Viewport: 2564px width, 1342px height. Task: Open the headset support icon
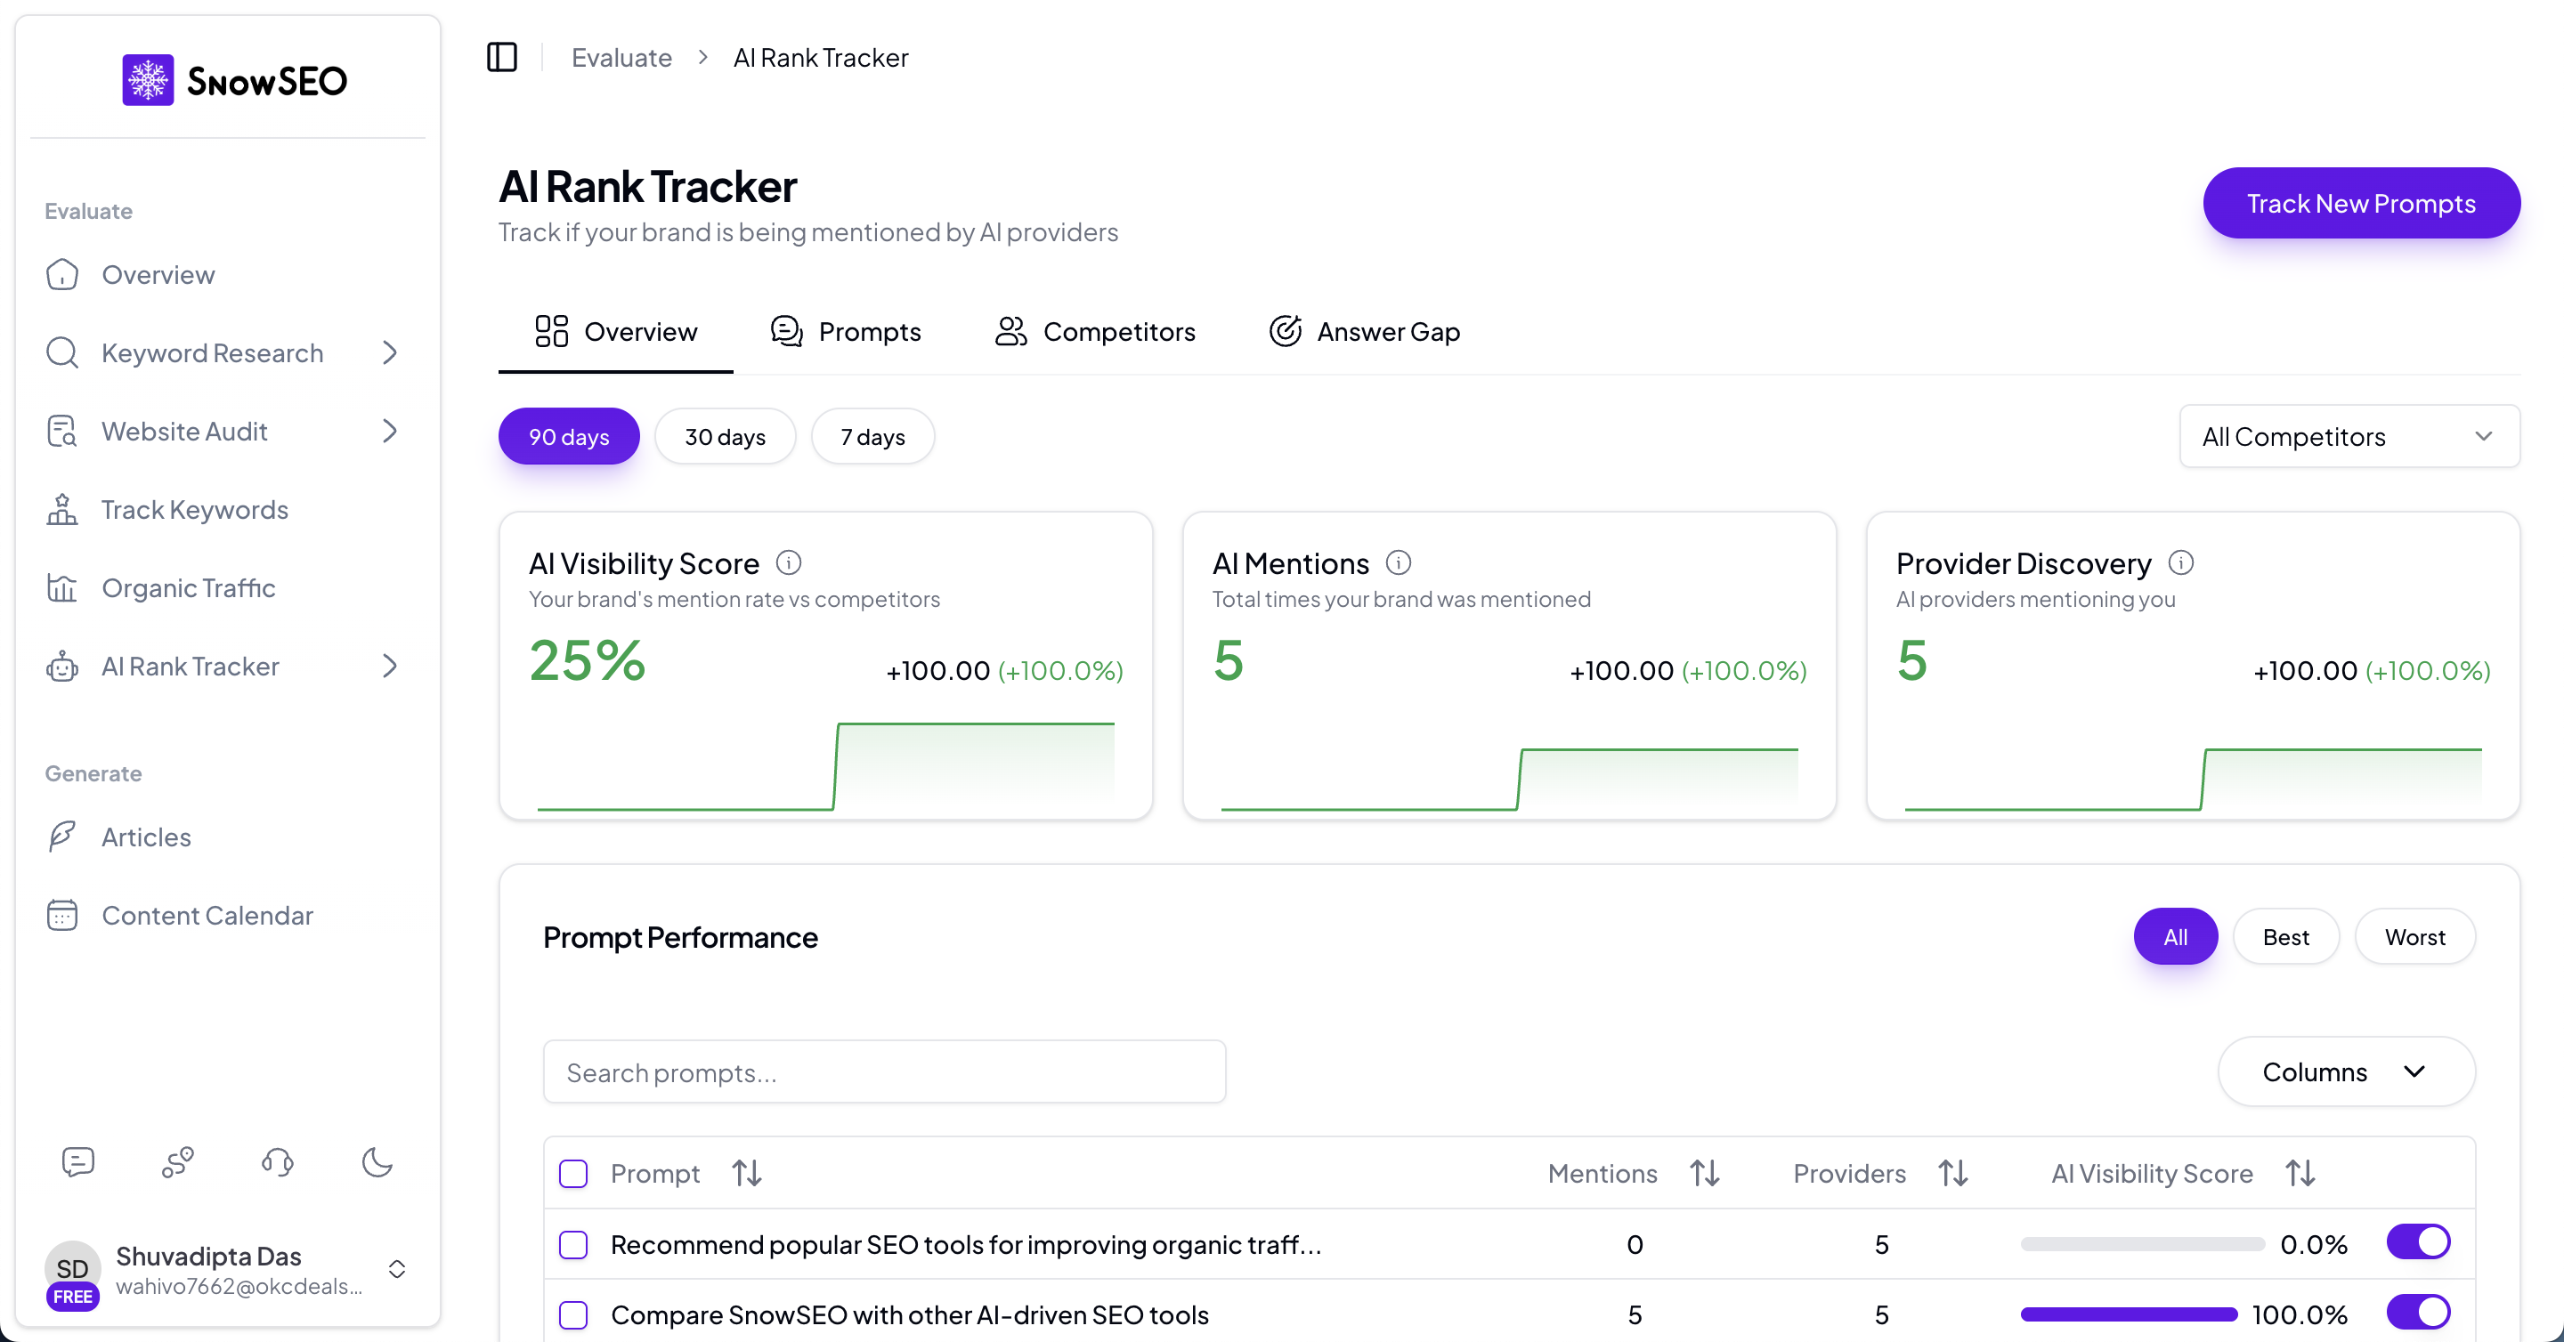(278, 1161)
